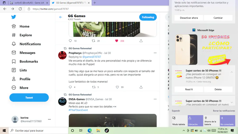Click Borrar las notificaciones

[x=224, y=111]
